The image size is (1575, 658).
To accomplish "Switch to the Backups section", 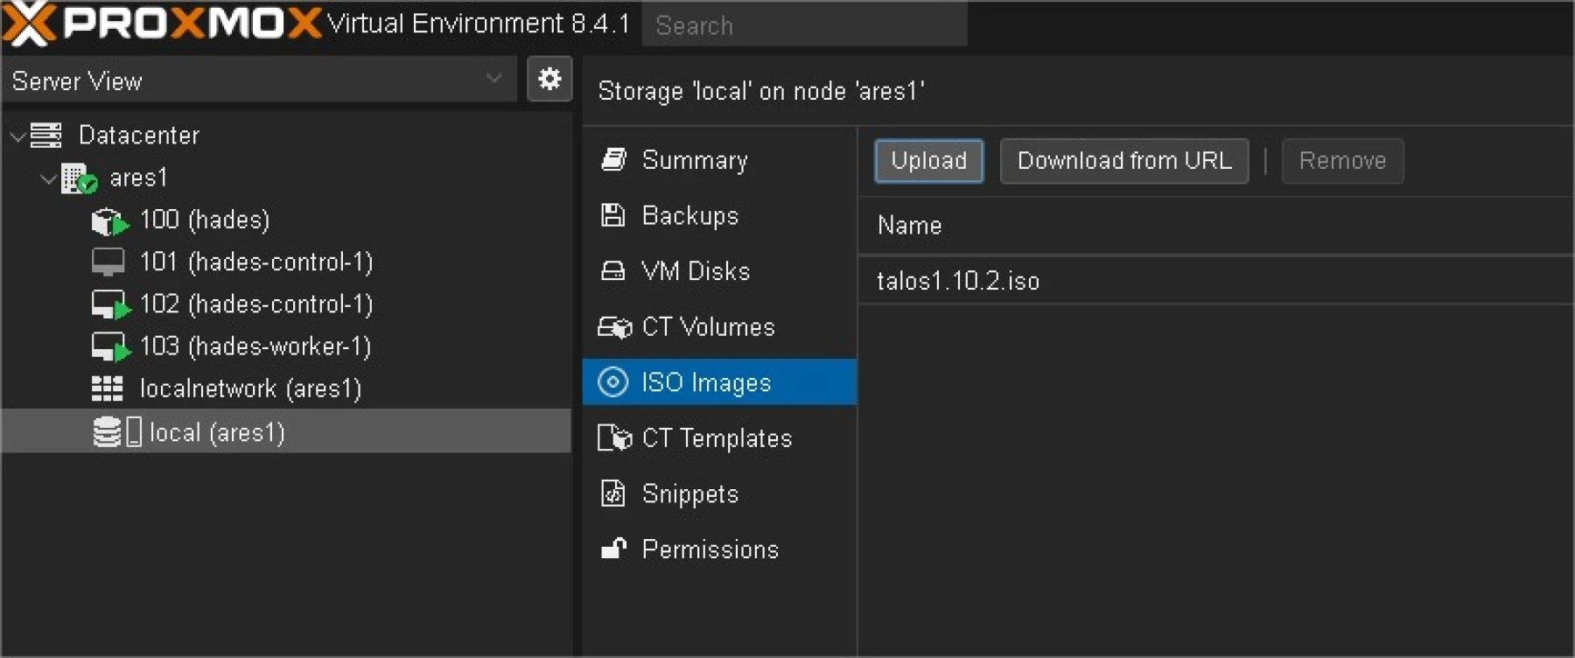I will click(x=689, y=216).
